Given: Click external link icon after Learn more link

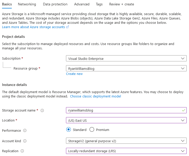Looking at the screenshot, I should (68, 27).
